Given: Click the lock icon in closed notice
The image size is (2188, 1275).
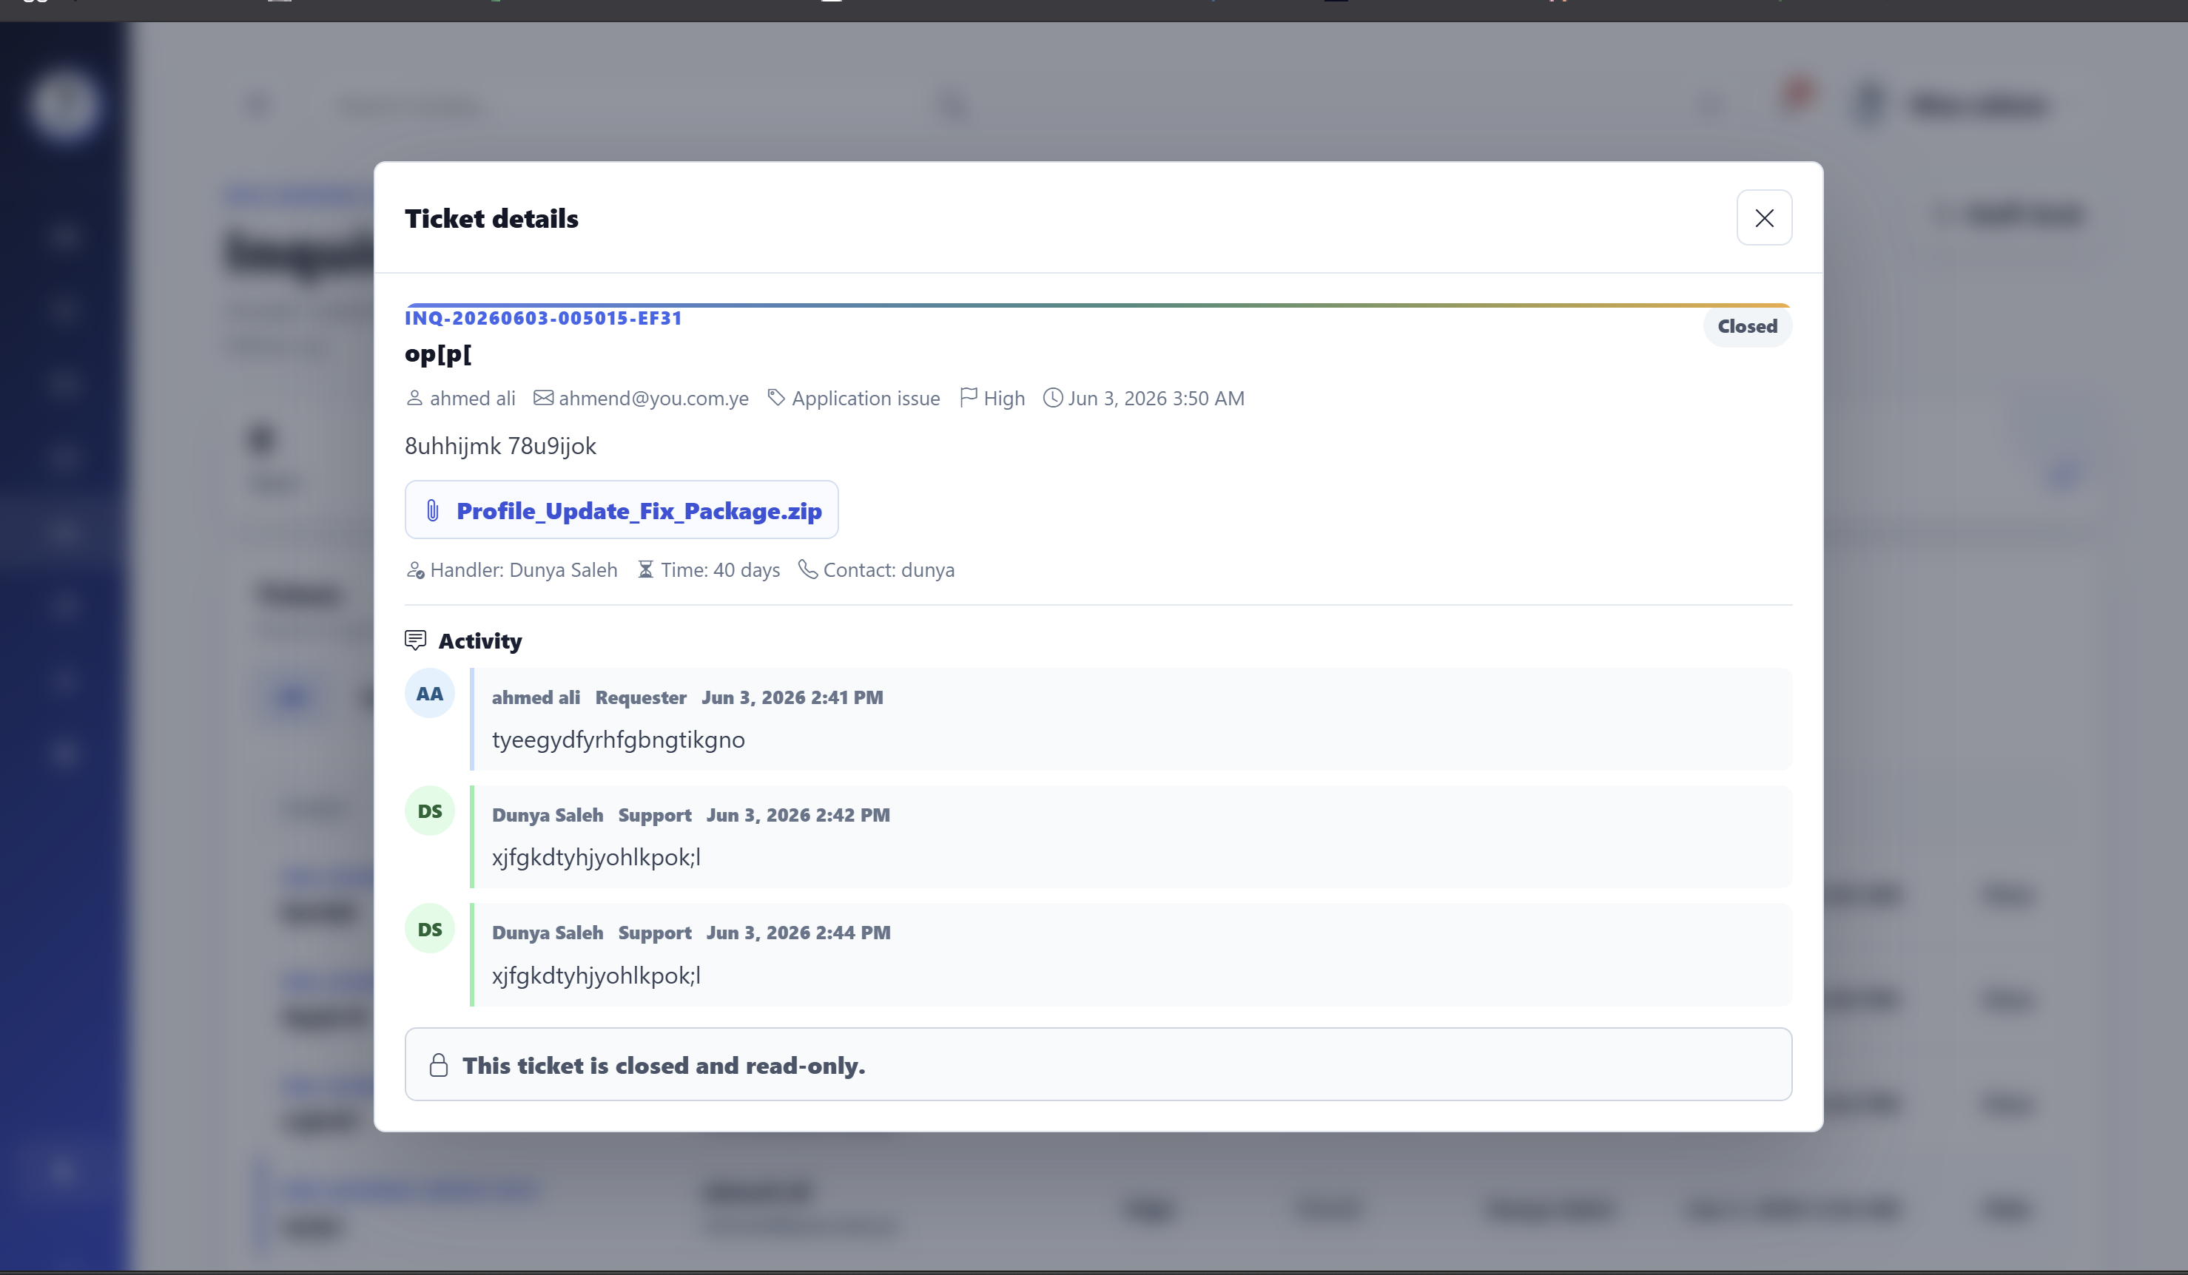Looking at the screenshot, I should pos(439,1065).
